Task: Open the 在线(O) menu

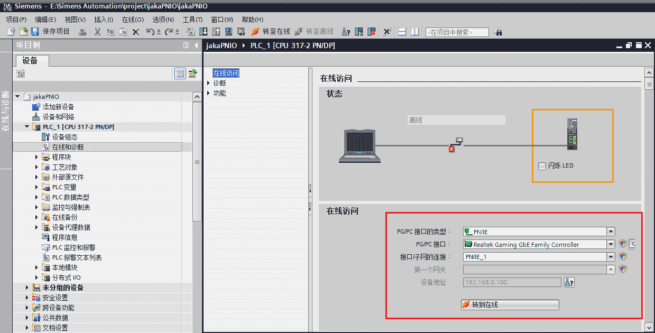Action: click(x=133, y=20)
